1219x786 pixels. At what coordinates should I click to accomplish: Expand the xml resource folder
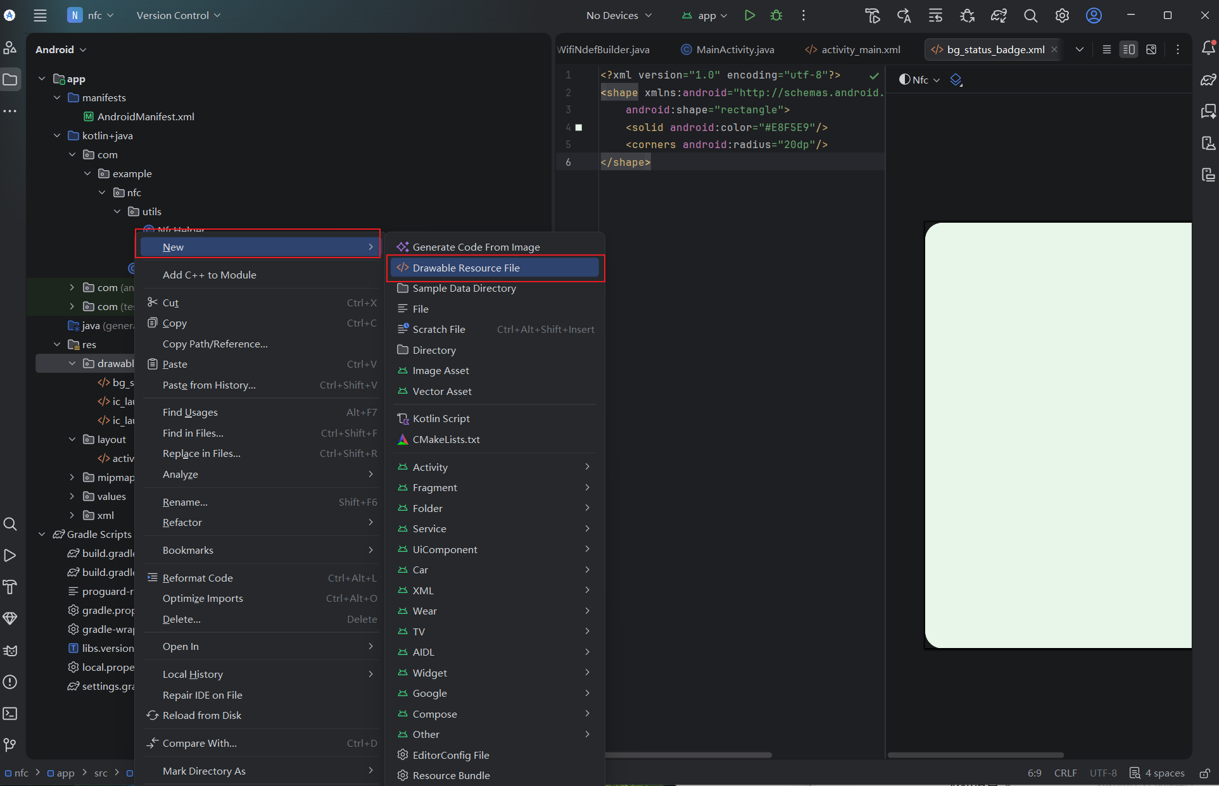[x=72, y=515]
